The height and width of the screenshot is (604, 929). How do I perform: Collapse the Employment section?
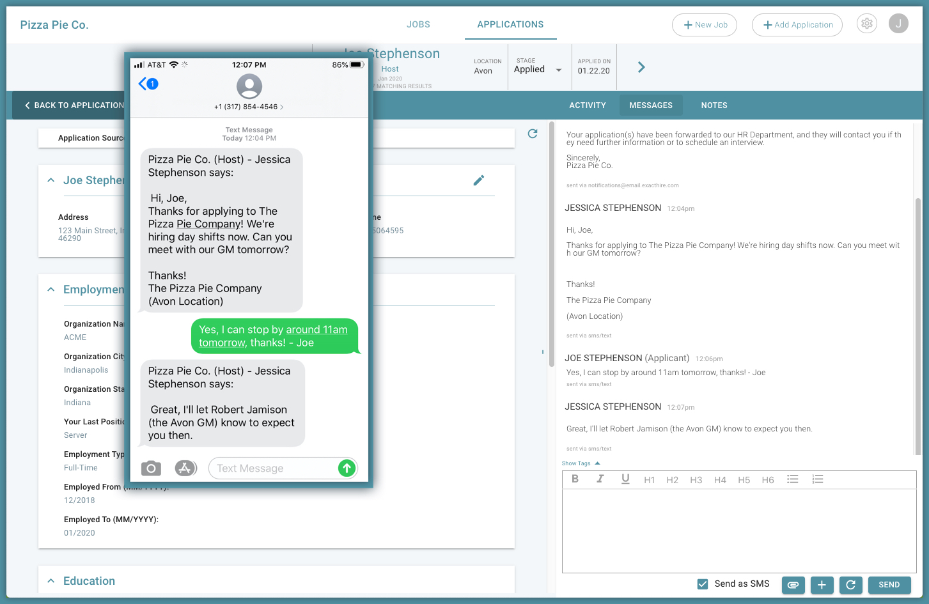[51, 290]
